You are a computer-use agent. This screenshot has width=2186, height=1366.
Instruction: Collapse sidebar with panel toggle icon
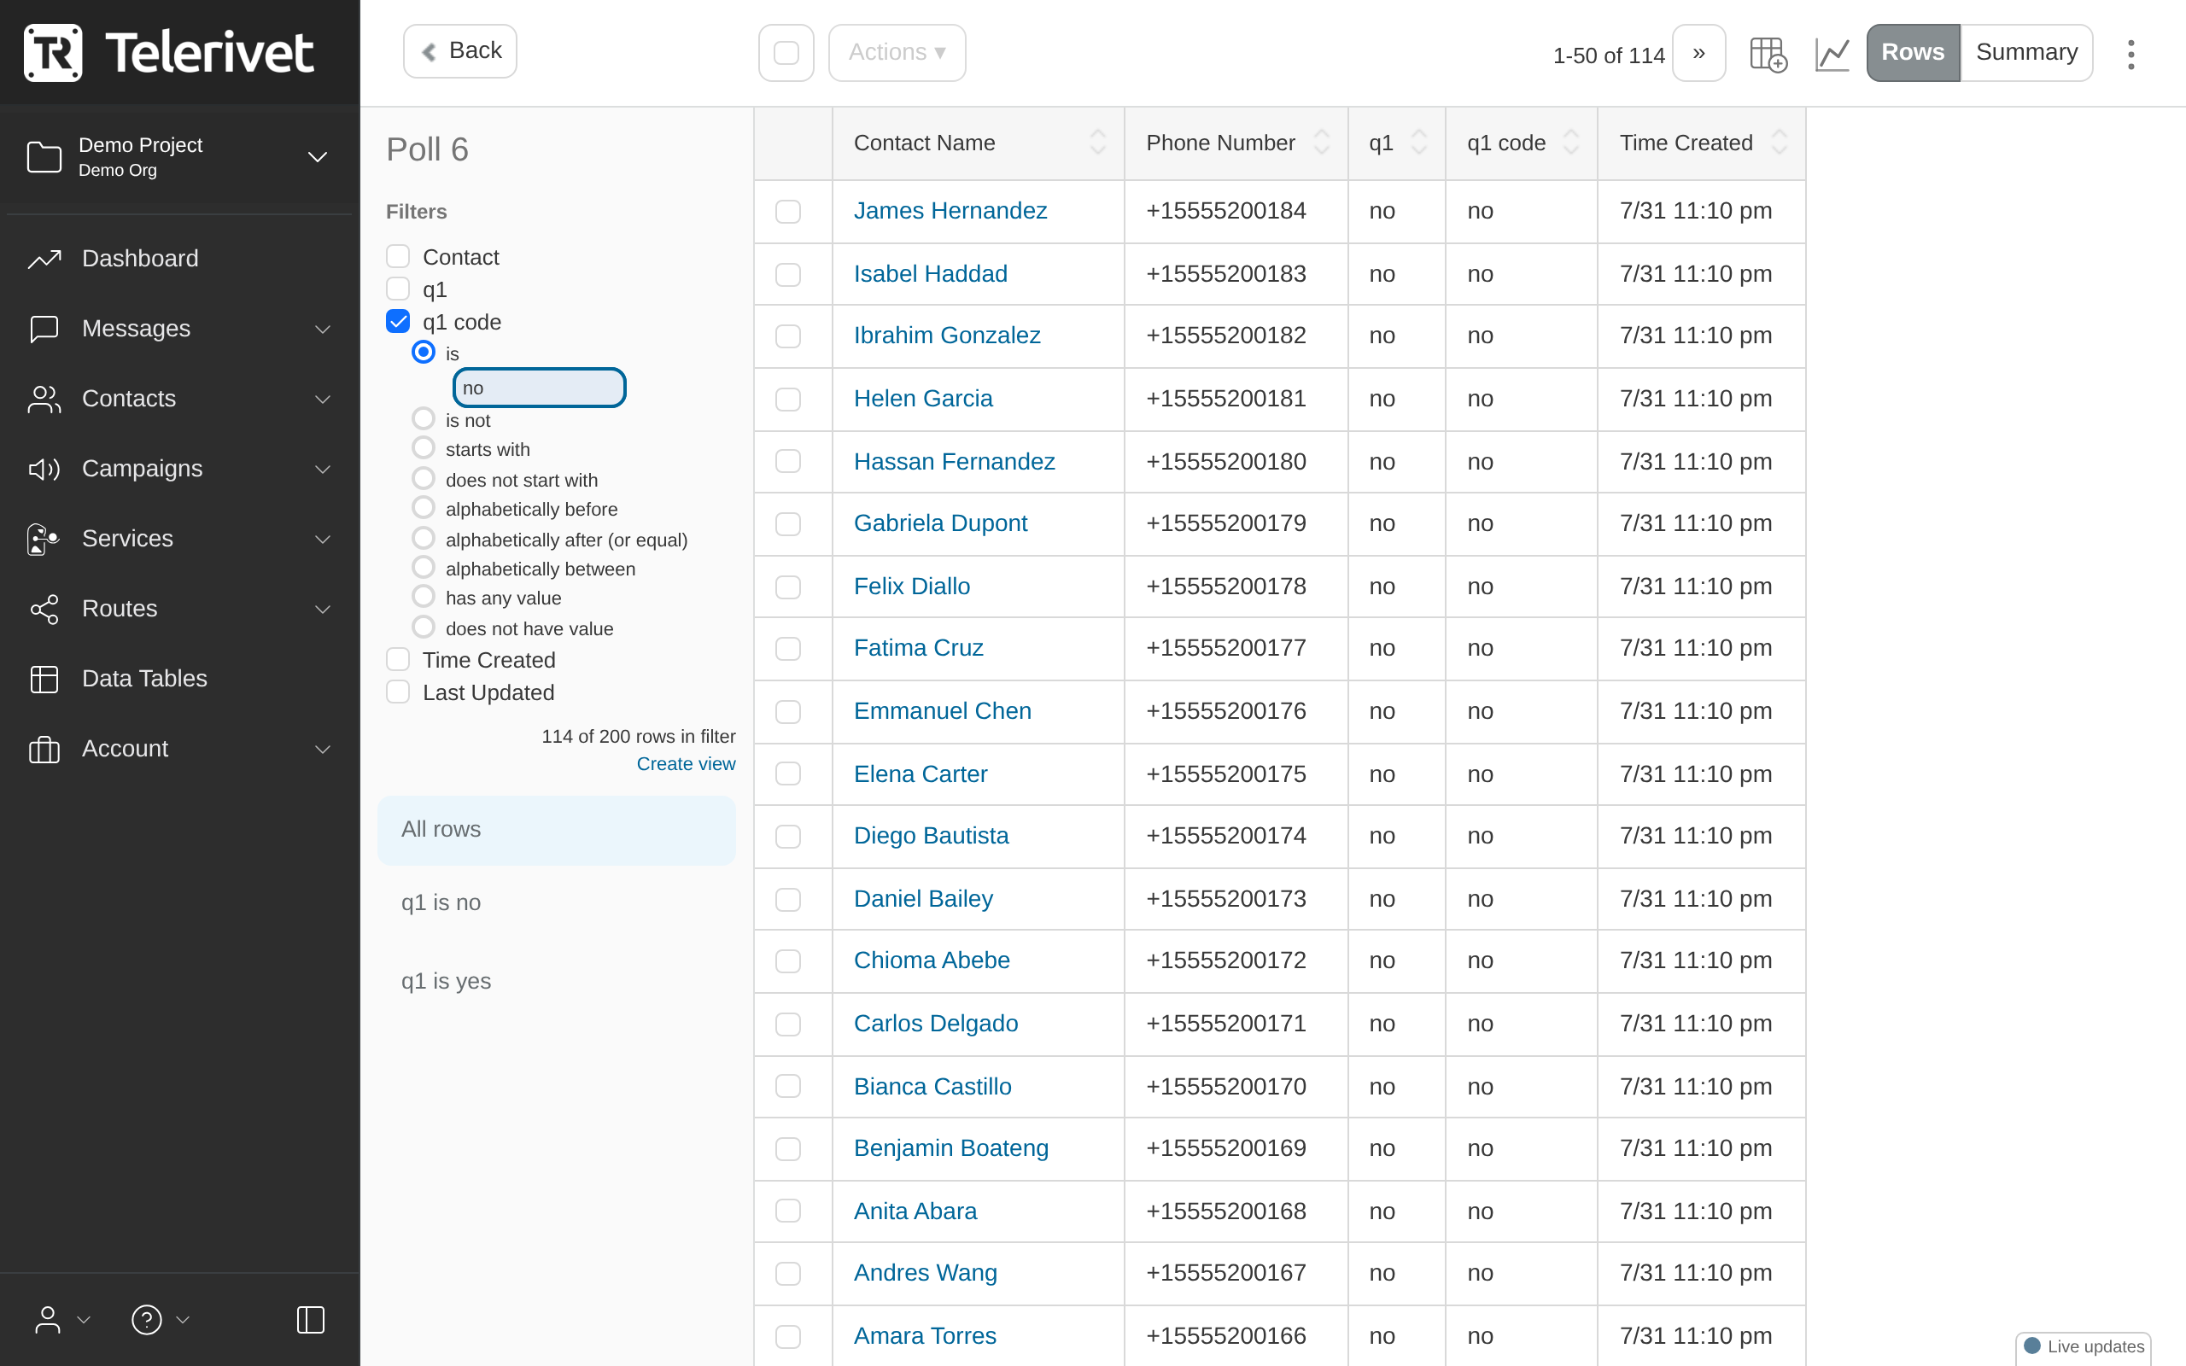(x=311, y=1320)
